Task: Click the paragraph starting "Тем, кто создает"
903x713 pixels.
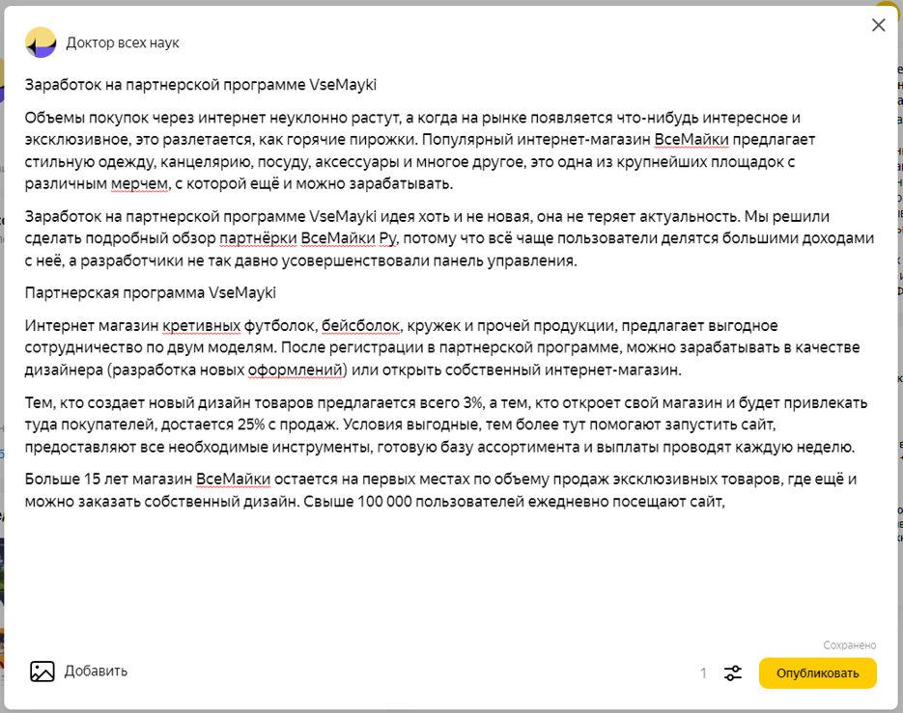Action: tap(446, 425)
